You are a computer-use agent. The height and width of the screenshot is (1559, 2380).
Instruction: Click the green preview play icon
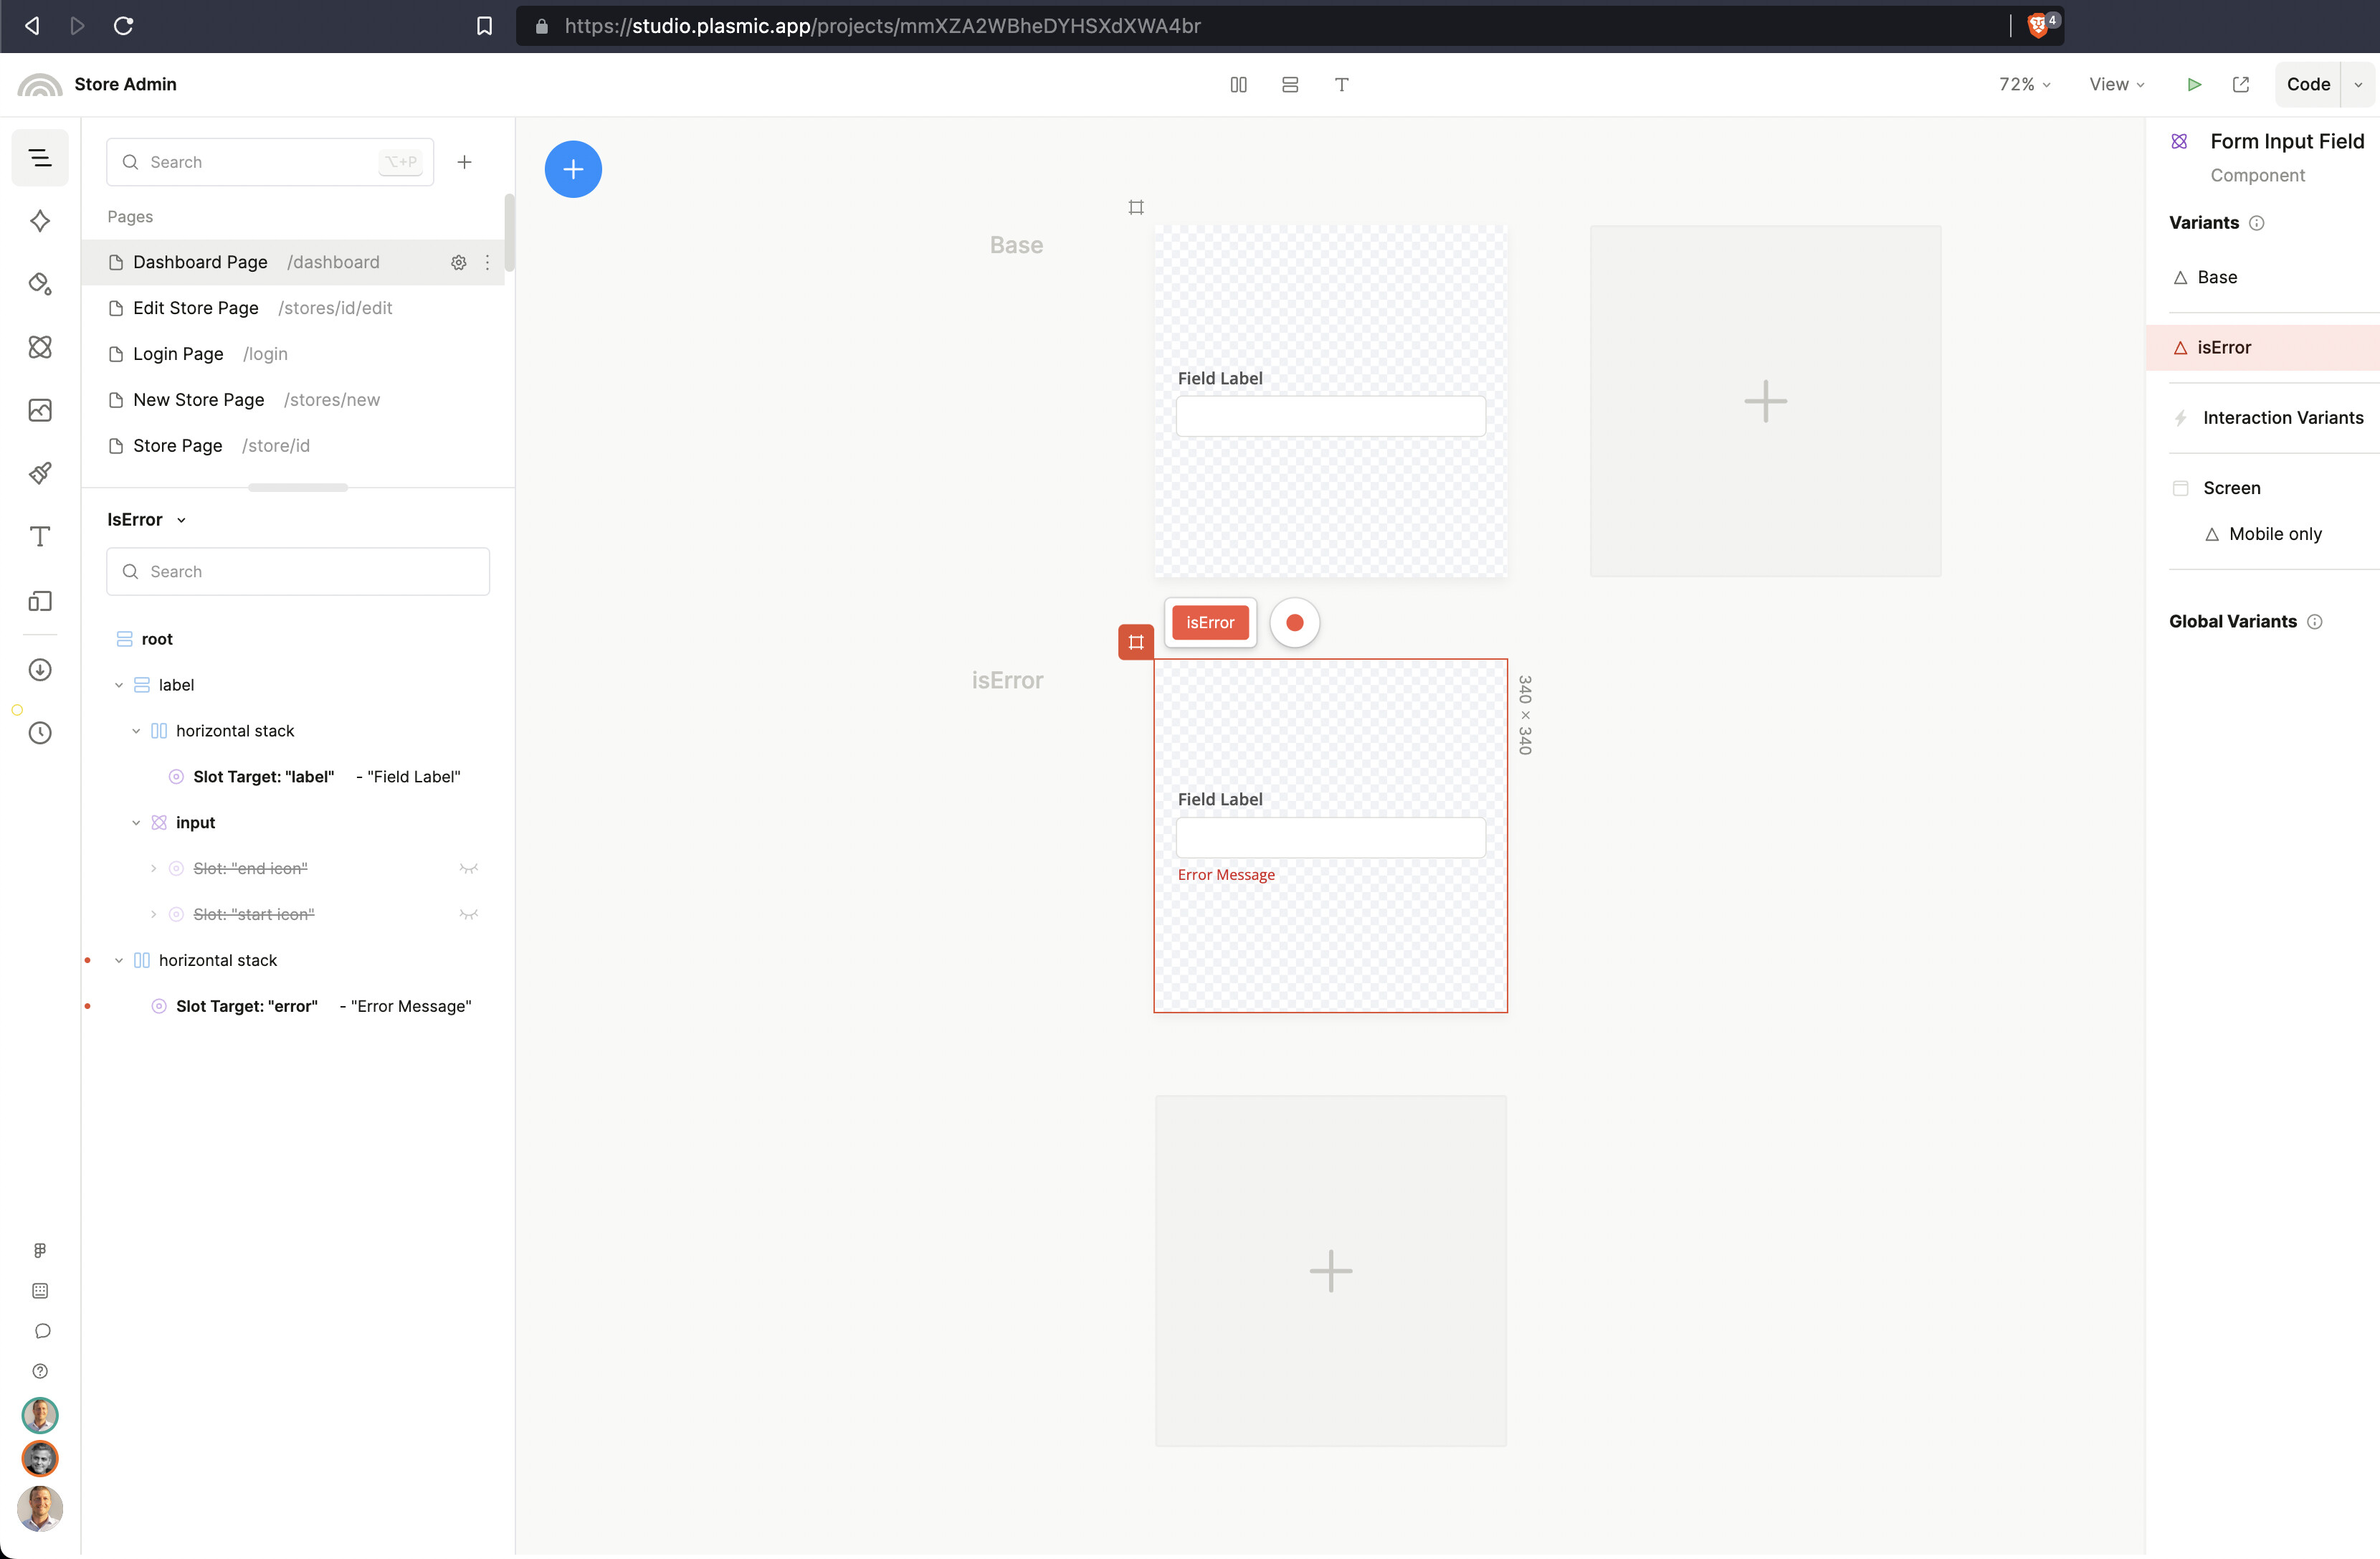(2193, 84)
